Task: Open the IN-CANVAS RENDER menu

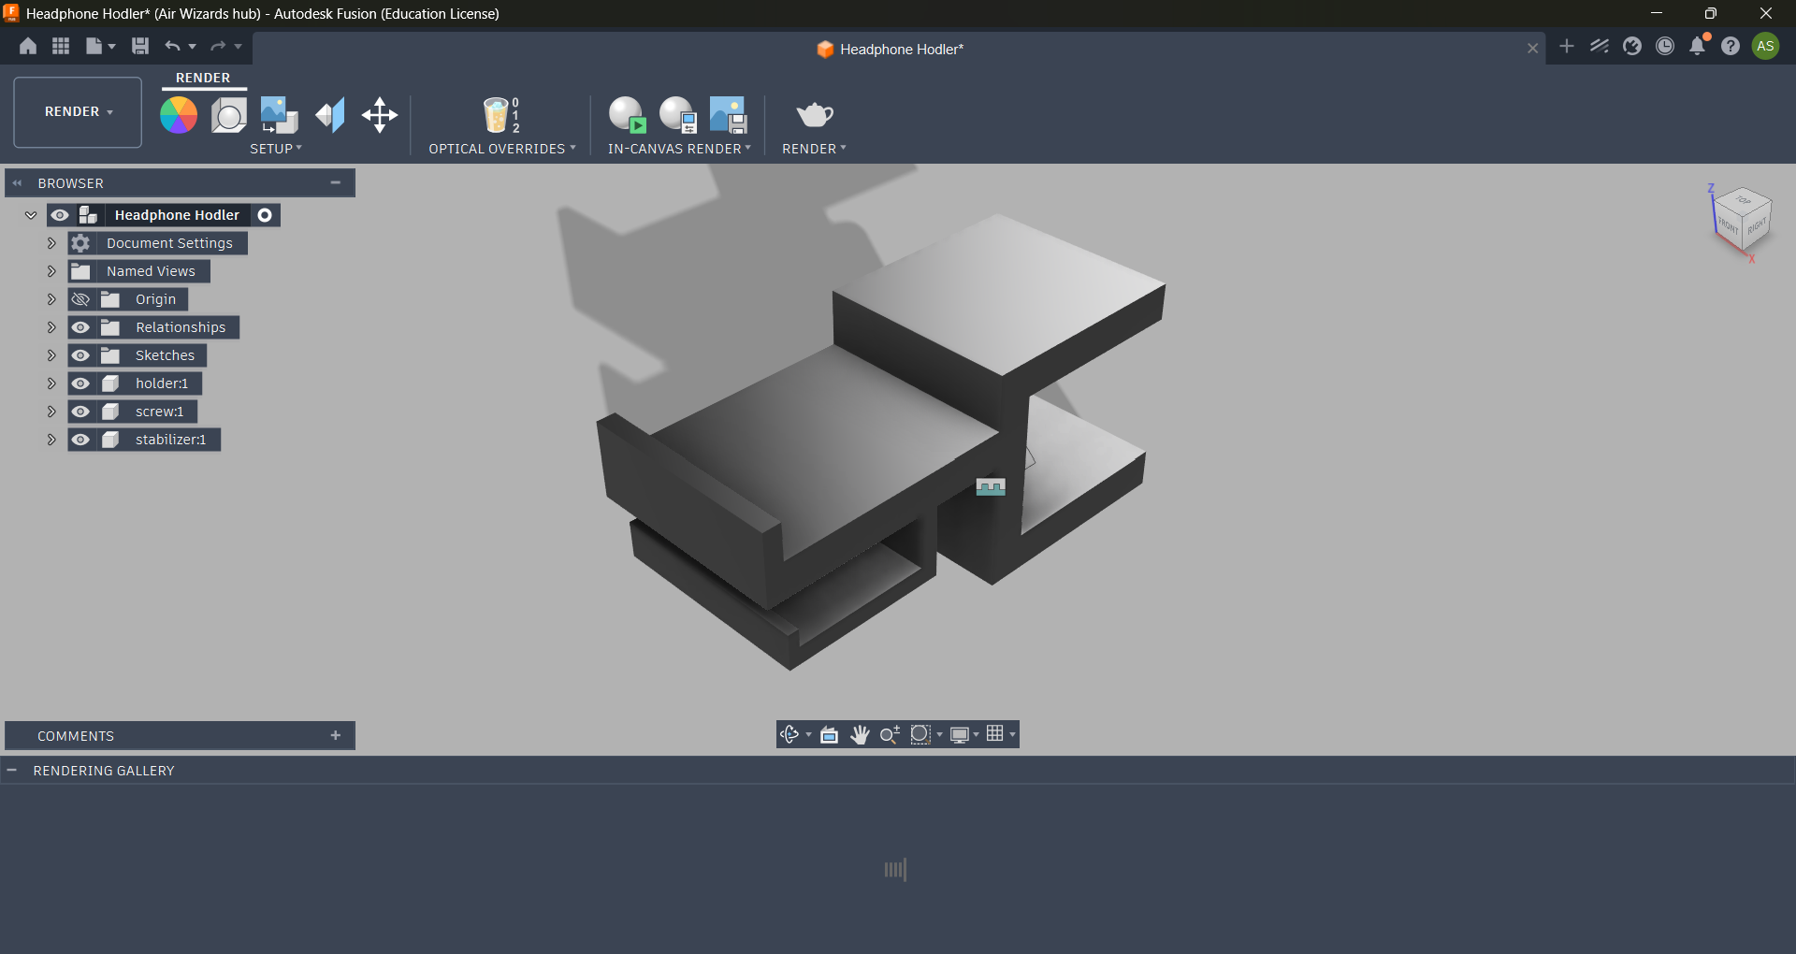Action: 678,149
